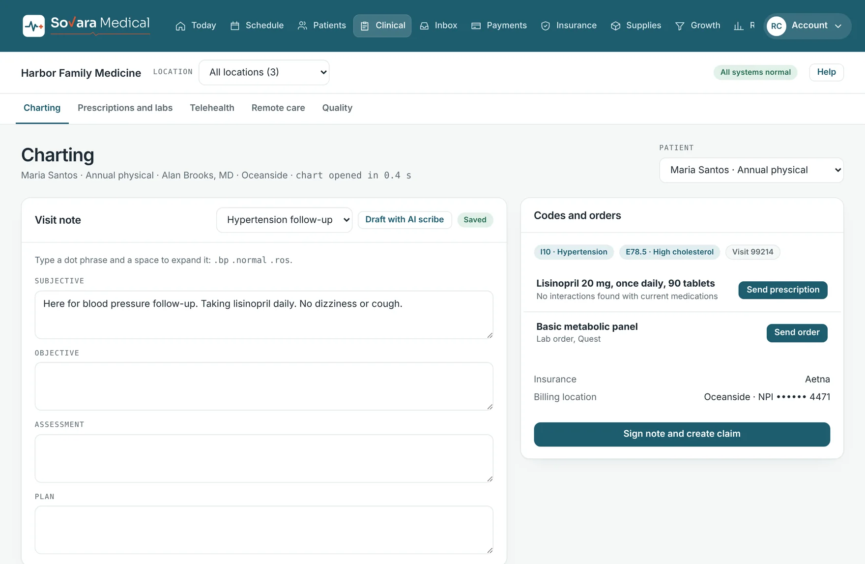
Task: Click the E78.5 · High cholesterol chip
Action: click(669, 252)
